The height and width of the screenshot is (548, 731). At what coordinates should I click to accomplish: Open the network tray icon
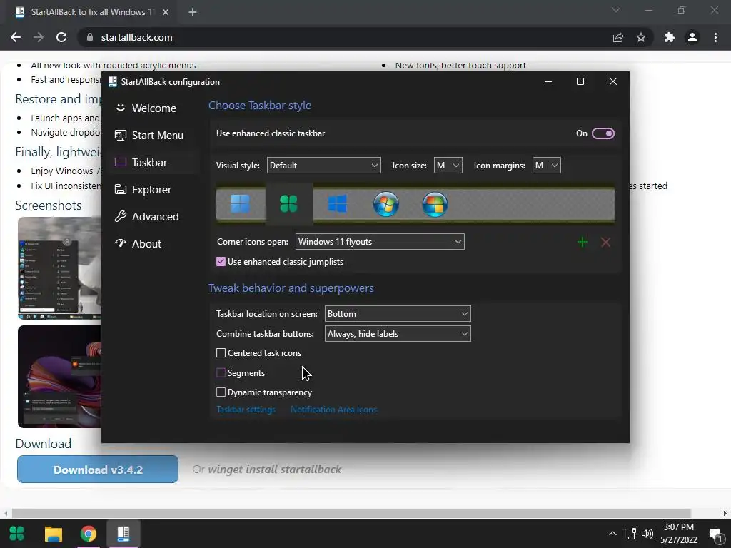click(630, 534)
